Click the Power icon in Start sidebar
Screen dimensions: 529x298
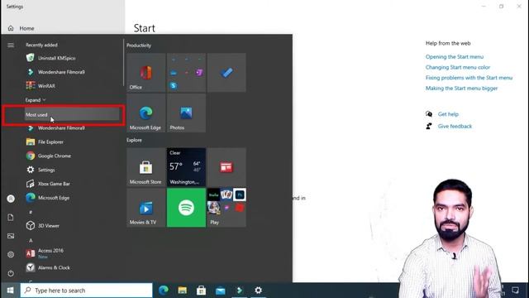[11, 273]
